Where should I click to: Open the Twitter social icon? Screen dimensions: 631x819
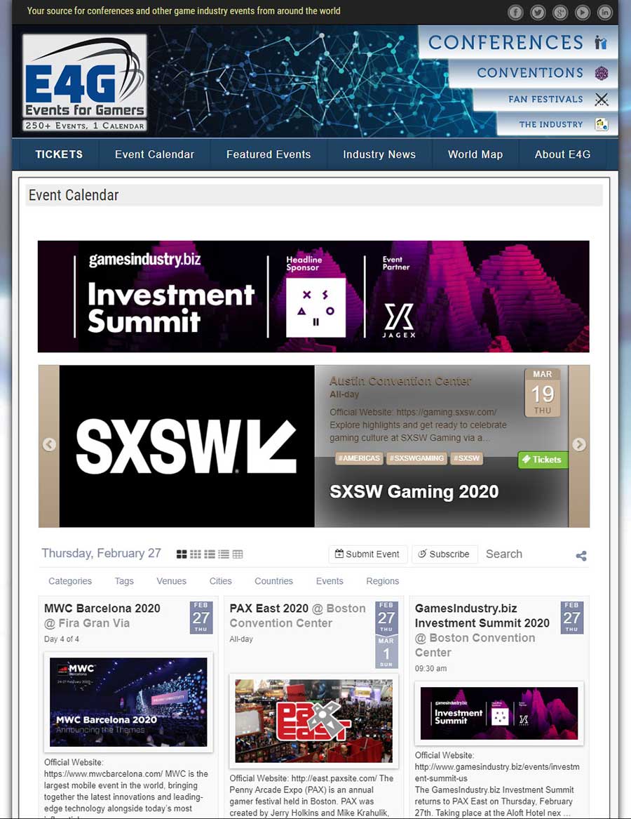pos(538,12)
